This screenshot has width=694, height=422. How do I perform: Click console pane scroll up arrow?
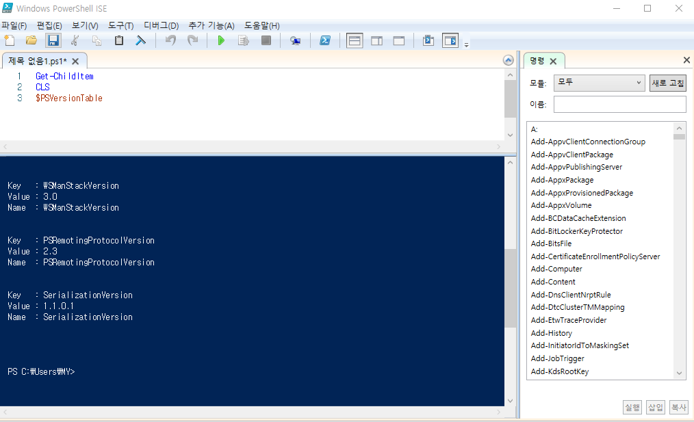tap(510, 163)
